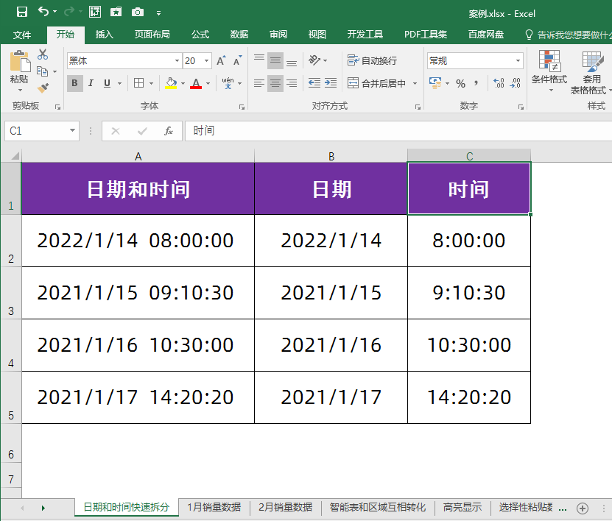
Task: Switch to the 页面布局 ribbon tab
Action: point(152,35)
